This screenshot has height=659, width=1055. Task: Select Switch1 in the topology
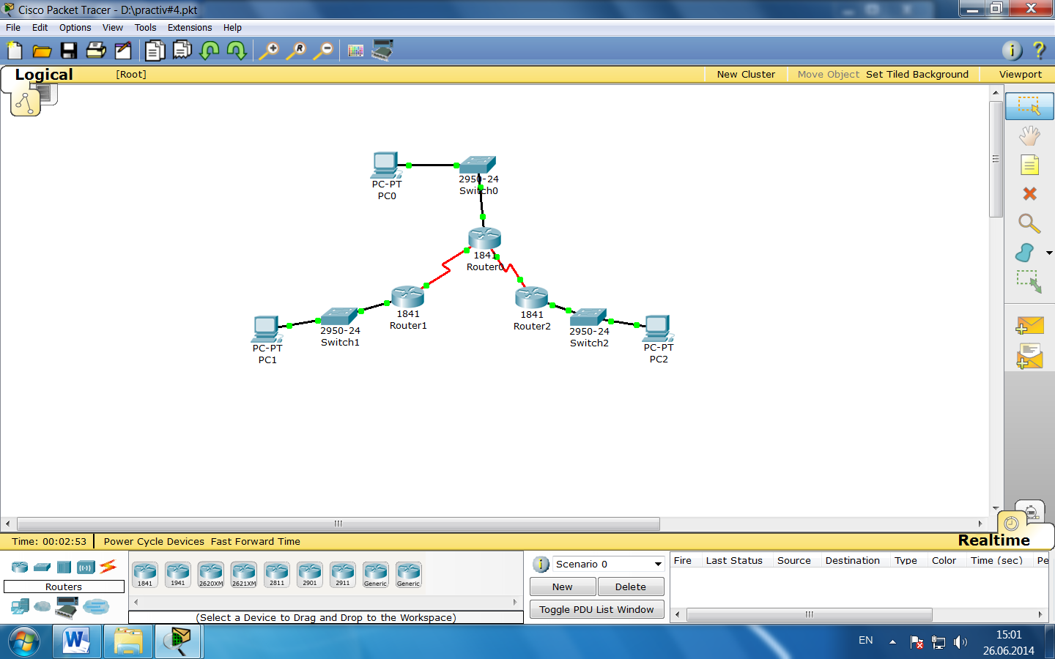point(338,316)
